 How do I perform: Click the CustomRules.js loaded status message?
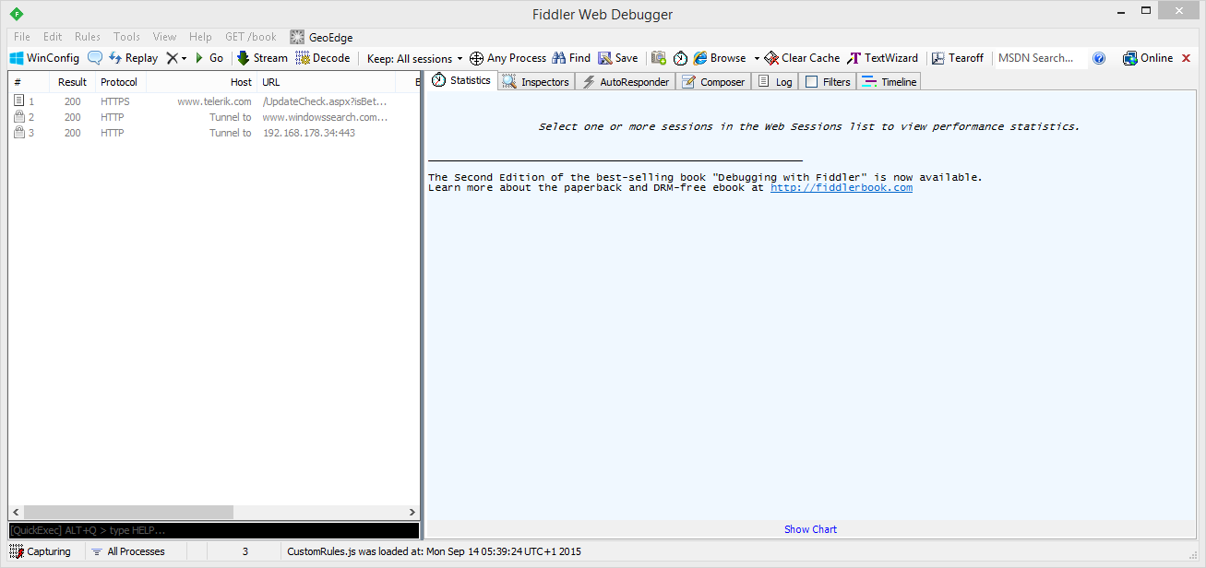434,551
